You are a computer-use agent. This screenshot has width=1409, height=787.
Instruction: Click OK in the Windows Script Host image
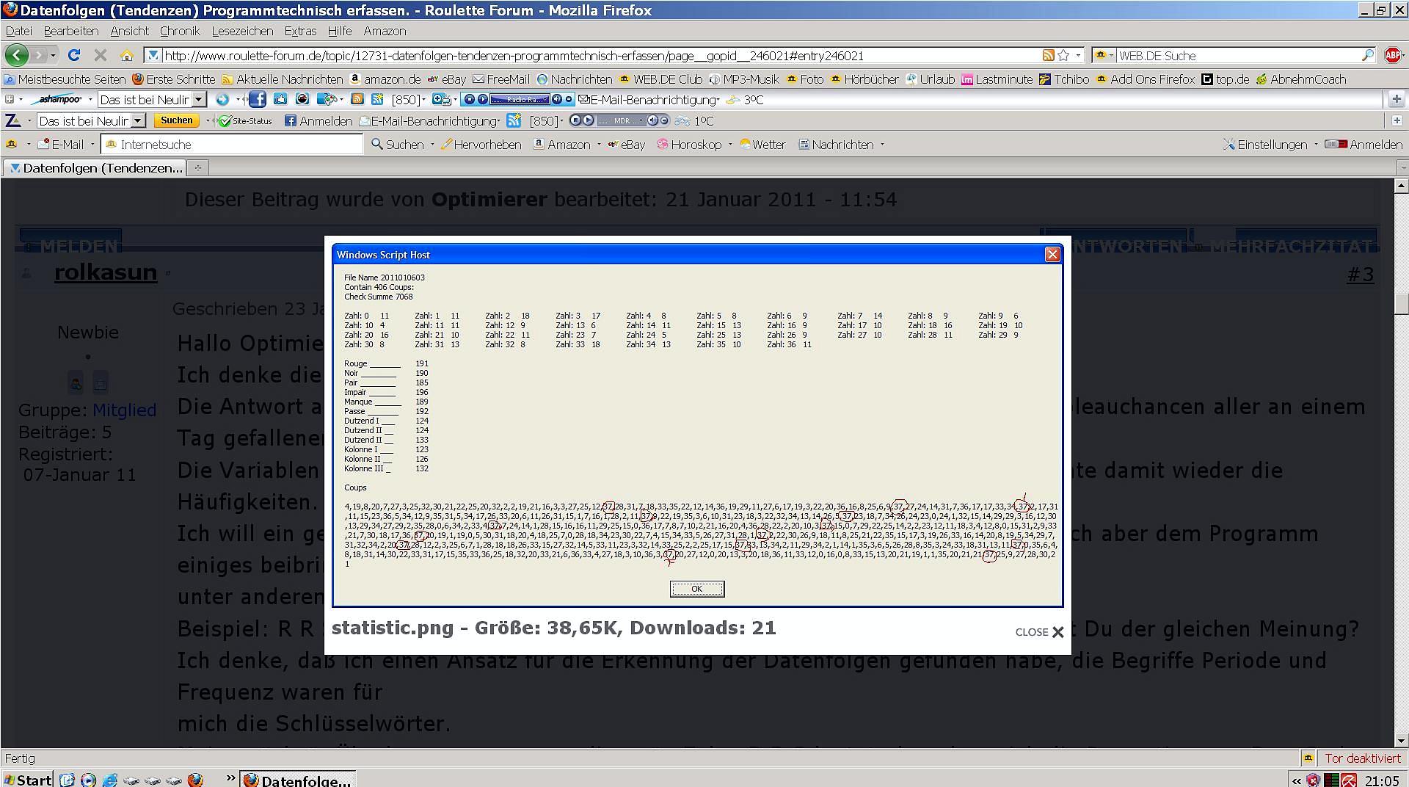pos(697,589)
